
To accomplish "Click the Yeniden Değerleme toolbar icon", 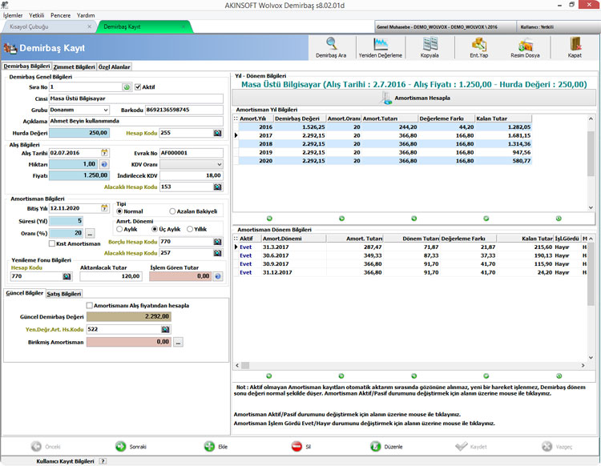I will tap(380, 47).
